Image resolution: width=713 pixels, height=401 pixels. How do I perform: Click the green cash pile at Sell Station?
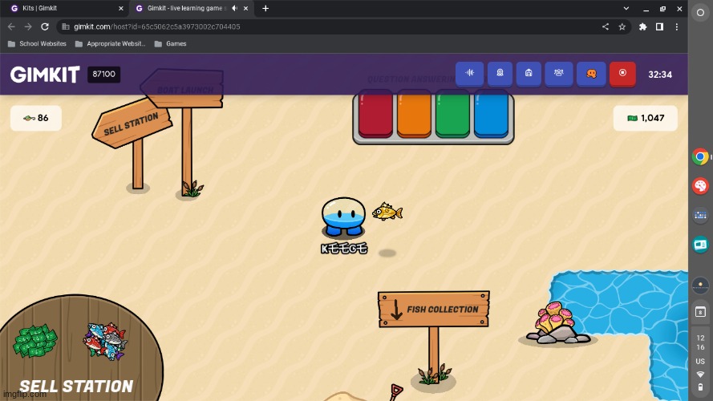[x=35, y=341]
